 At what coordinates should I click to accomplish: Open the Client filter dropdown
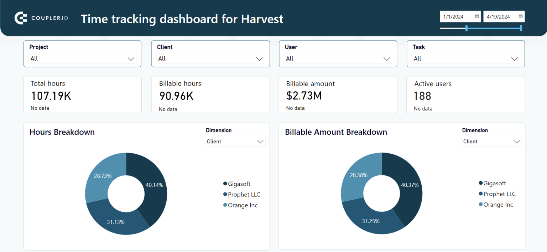click(210, 59)
